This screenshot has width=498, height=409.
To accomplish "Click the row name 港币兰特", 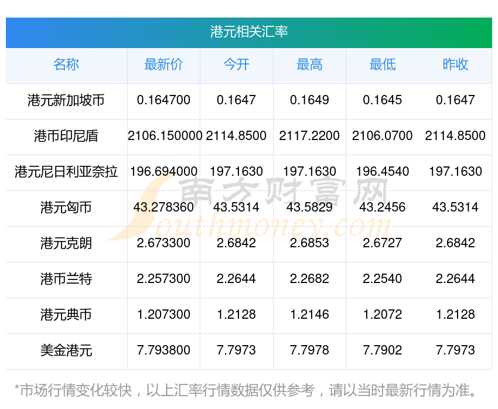I will pos(66,279).
